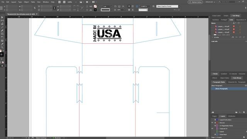Viewport: 247px width, 139px height.
Task: Select the Rectangle Frame tool
Action: click(2, 34)
